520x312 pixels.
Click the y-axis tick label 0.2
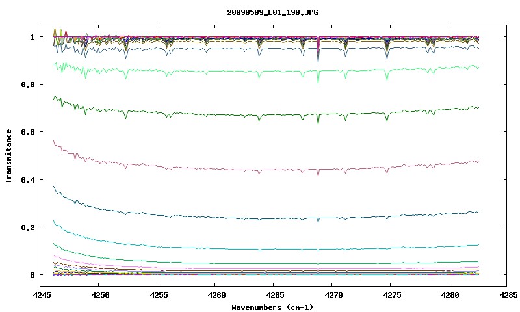(28, 227)
